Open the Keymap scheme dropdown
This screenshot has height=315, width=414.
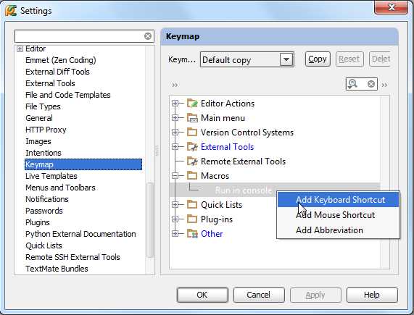pyautogui.click(x=286, y=60)
